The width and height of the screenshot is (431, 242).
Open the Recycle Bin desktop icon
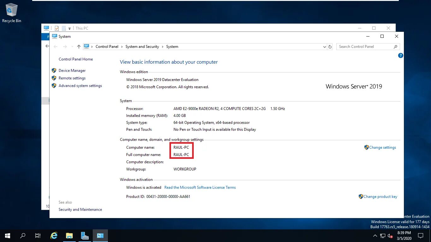(12, 13)
